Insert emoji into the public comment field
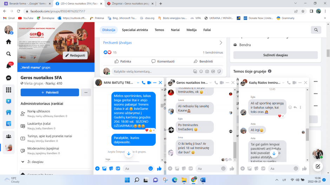 point(201,72)
